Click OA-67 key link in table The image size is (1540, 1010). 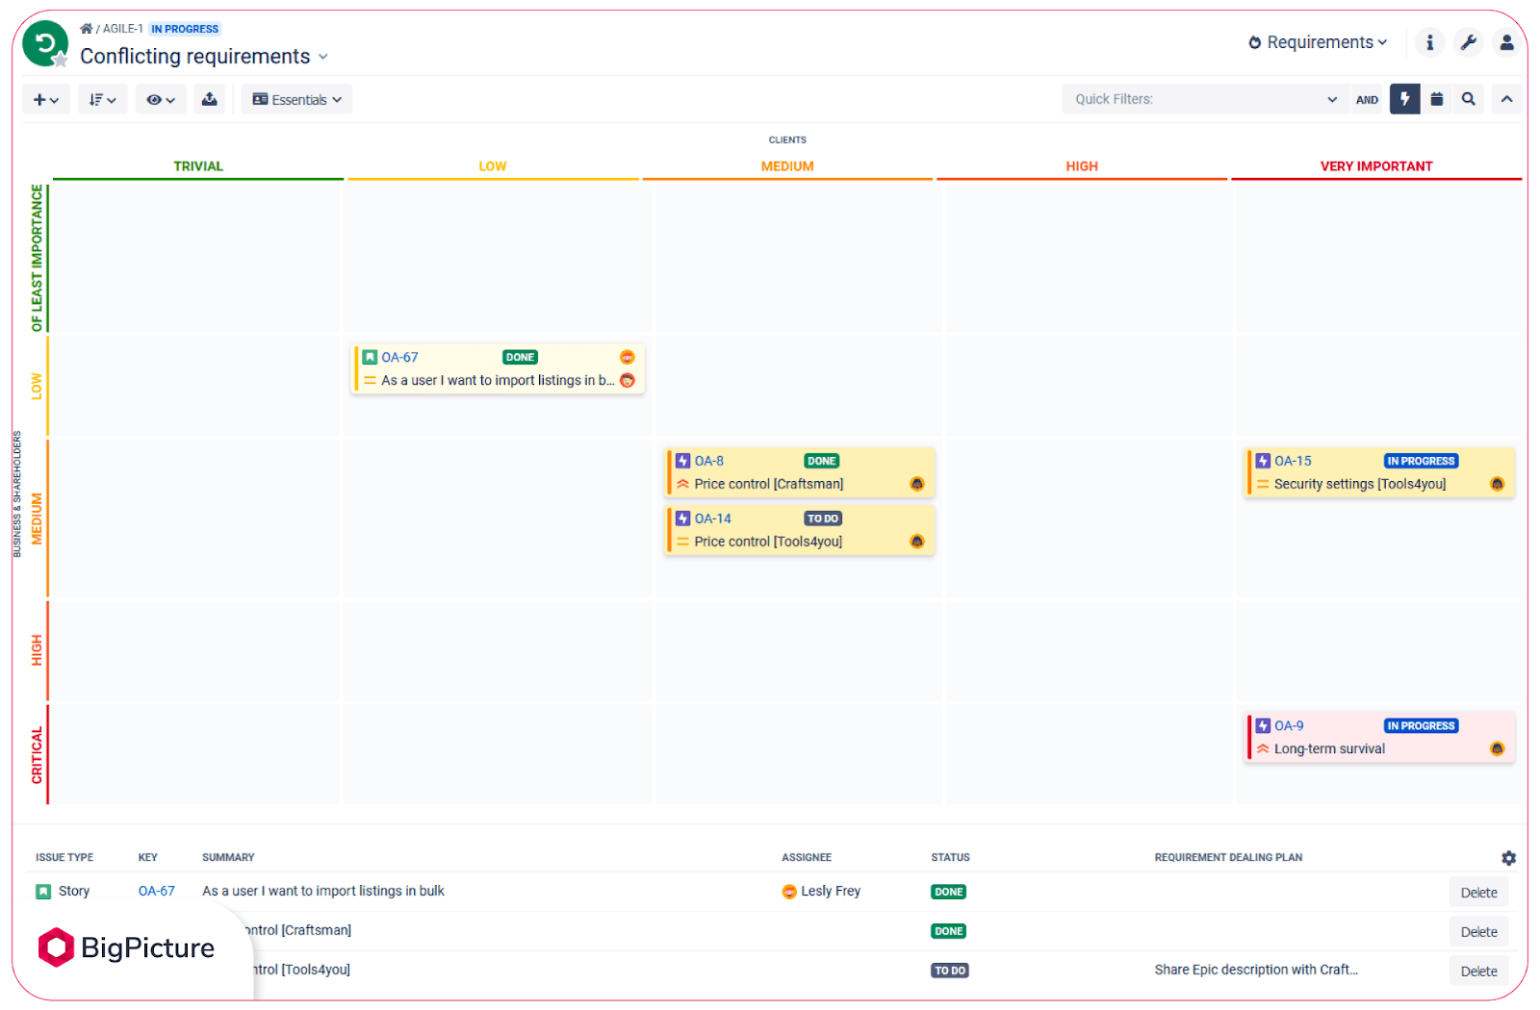157,891
